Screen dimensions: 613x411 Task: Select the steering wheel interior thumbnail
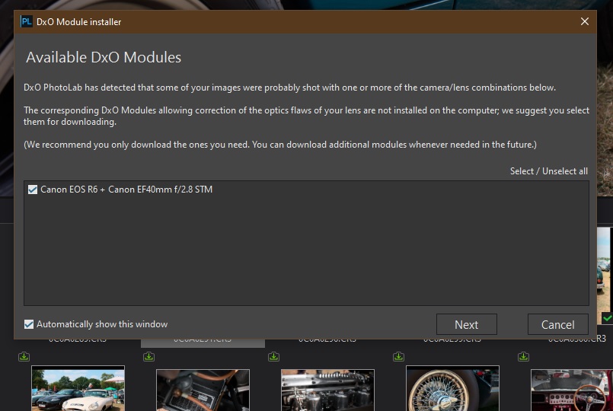click(571, 390)
